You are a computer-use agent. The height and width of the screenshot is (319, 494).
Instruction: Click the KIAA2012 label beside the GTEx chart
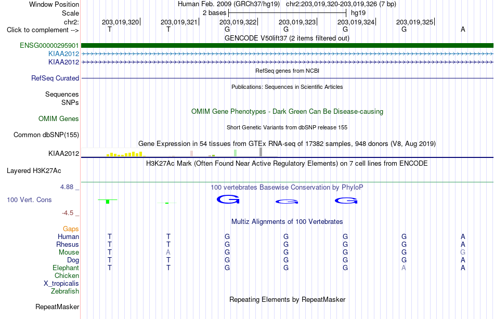63,153
